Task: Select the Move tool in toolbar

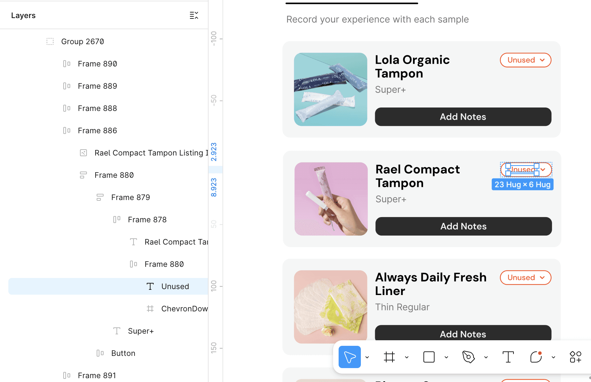Action: point(350,357)
